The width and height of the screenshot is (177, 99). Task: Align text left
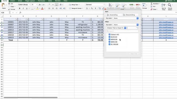point(49,8)
